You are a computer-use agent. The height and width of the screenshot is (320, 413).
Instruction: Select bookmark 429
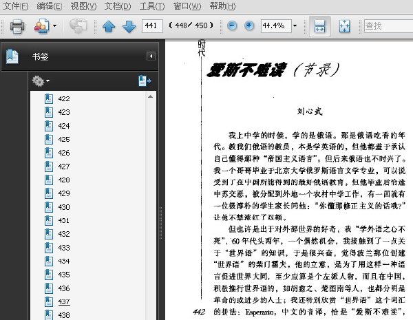point(64,193)
